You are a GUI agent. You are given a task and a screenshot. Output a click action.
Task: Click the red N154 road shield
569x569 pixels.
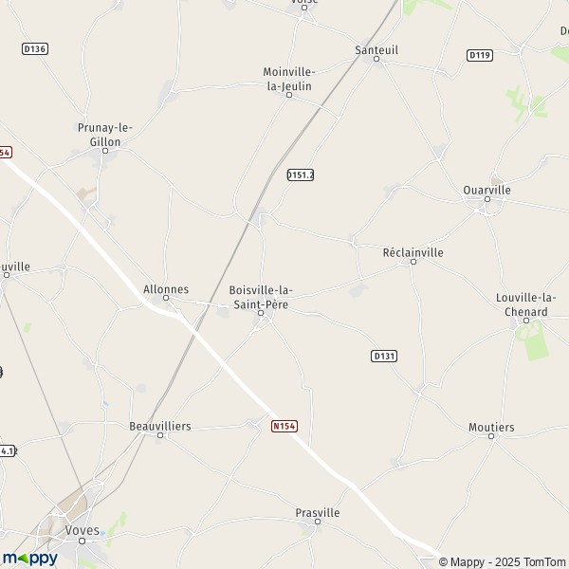pyautogui.click(x=284, y=426)
